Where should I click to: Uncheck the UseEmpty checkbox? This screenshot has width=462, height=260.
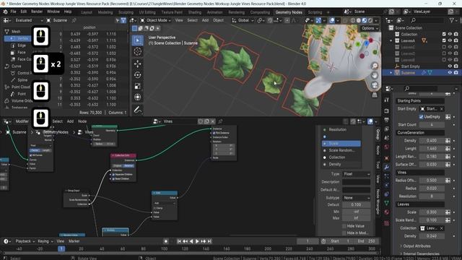[421, 117]
